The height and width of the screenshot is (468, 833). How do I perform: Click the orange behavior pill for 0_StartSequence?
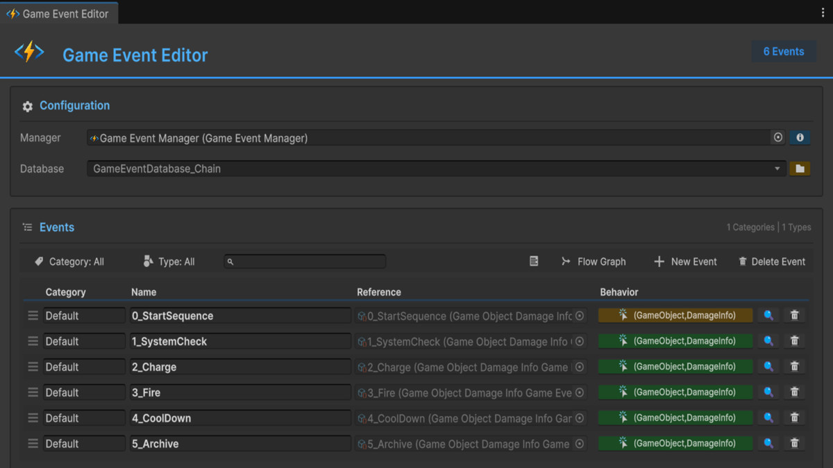tap(674, 315)
